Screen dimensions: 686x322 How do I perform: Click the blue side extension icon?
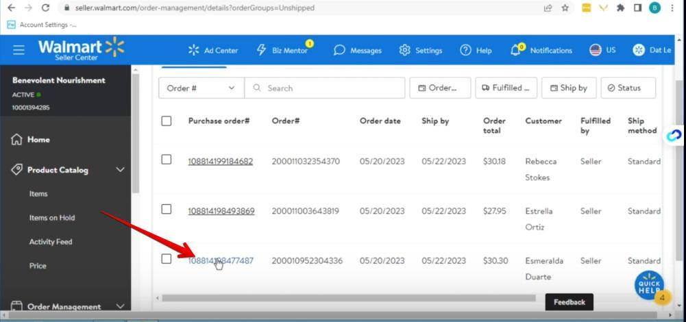(674, 136)
